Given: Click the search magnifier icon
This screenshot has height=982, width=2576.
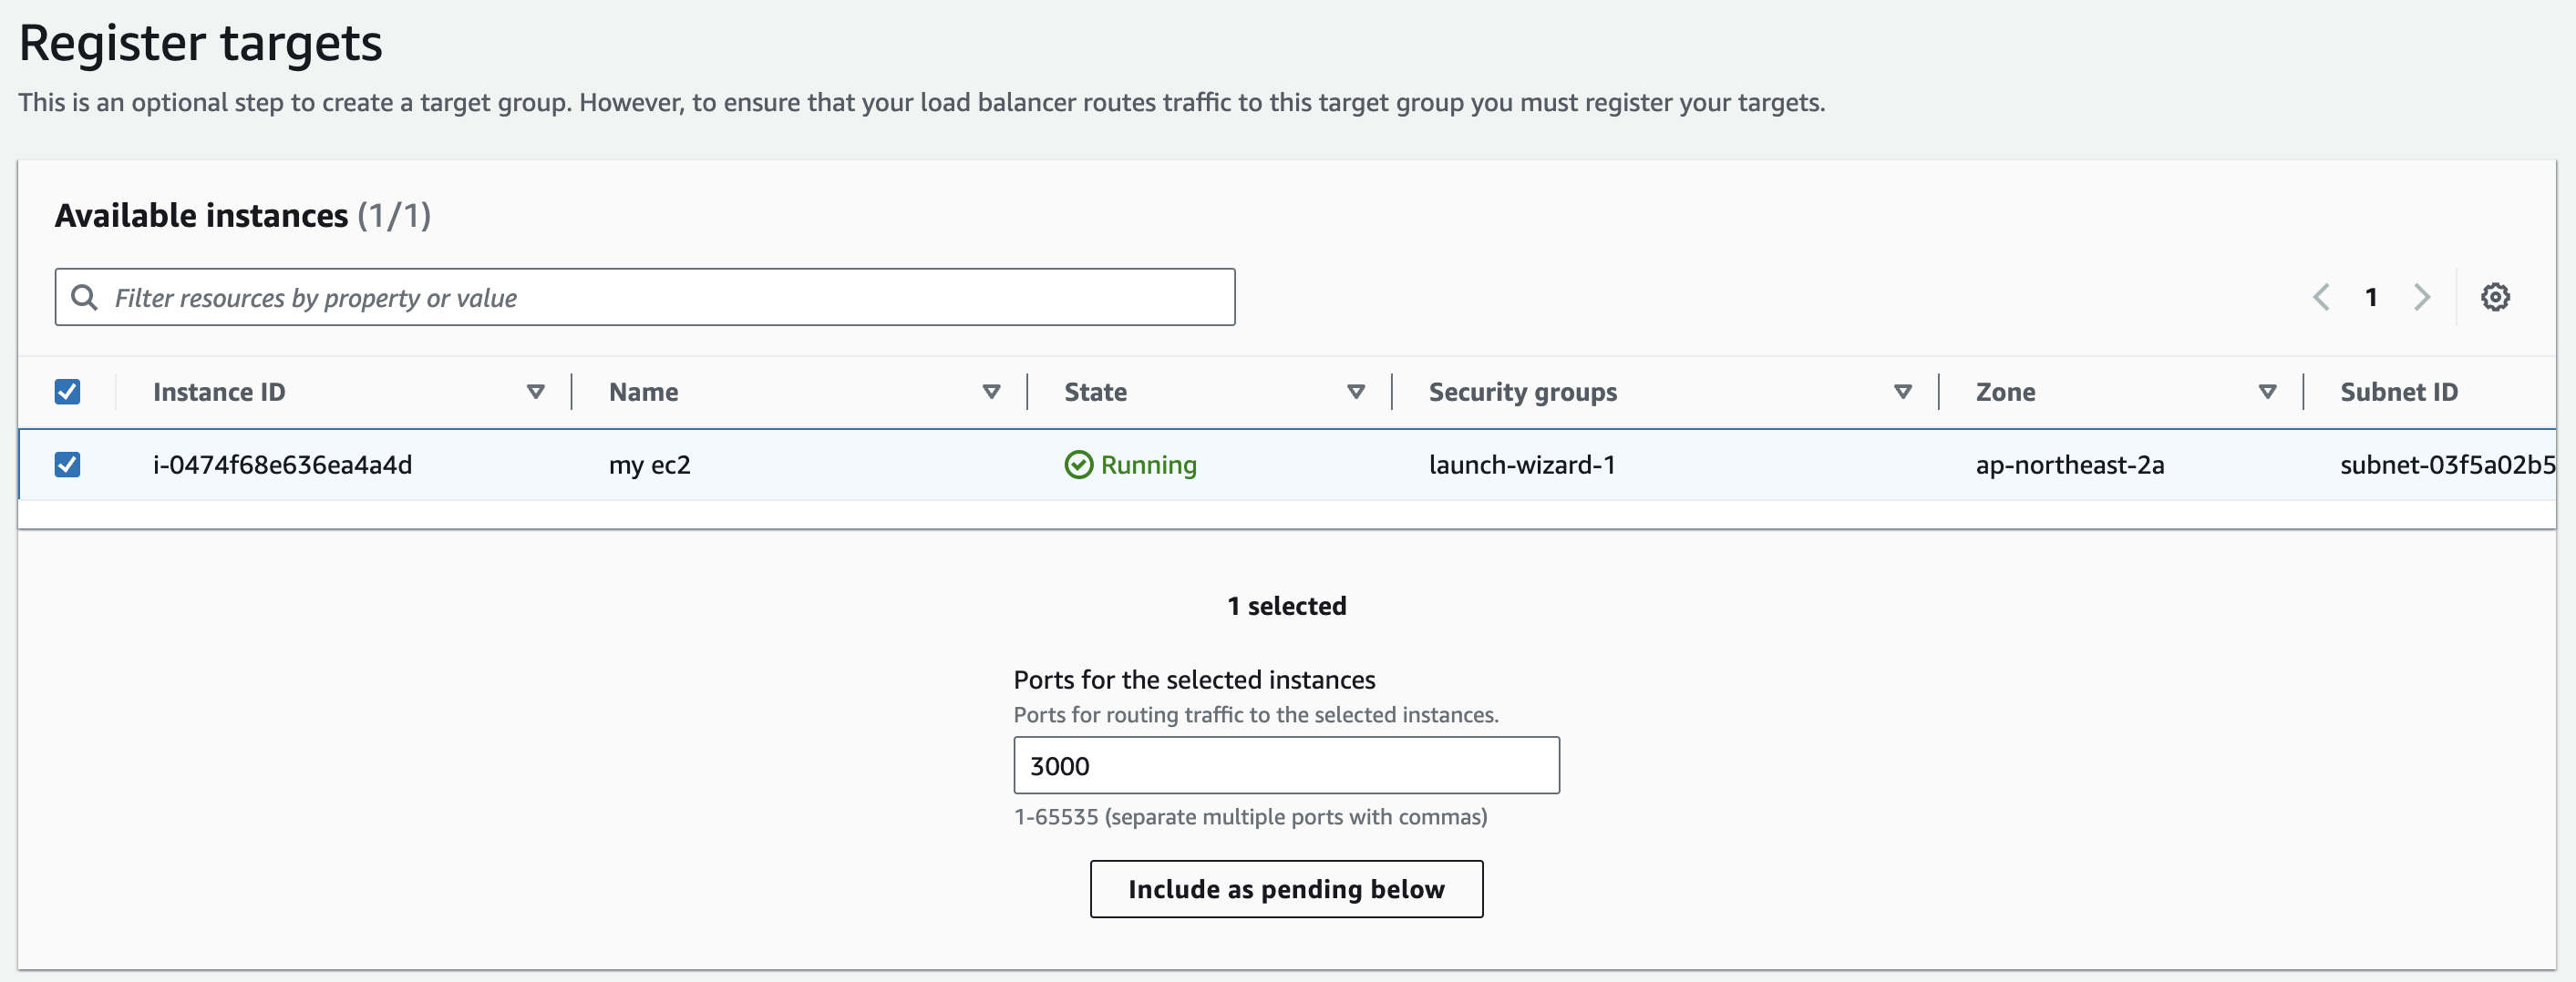Looking at the screenshot, I should pos(85,297).
